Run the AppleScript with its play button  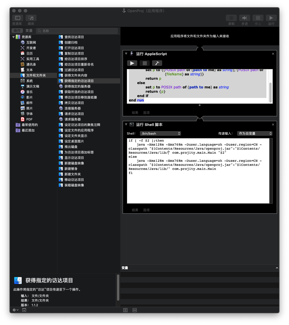[132, 63]
